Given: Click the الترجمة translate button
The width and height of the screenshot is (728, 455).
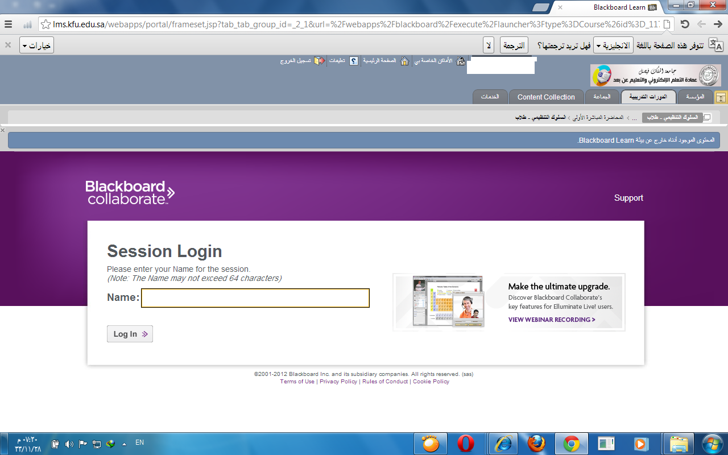Looking at the screenshot, I should (x=514, y=45).
